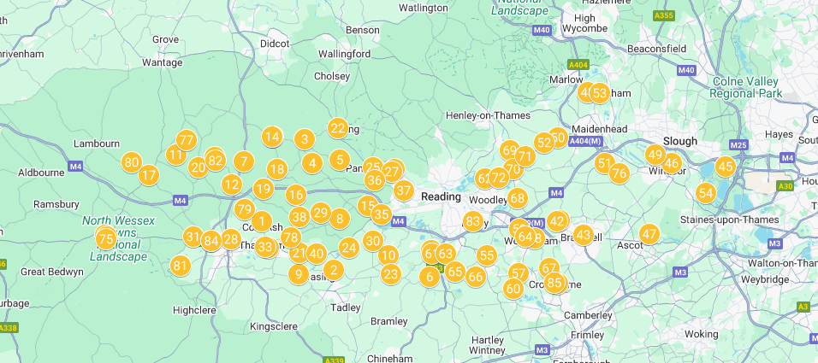
Task: Click map marker number 75
Action: 106,239
